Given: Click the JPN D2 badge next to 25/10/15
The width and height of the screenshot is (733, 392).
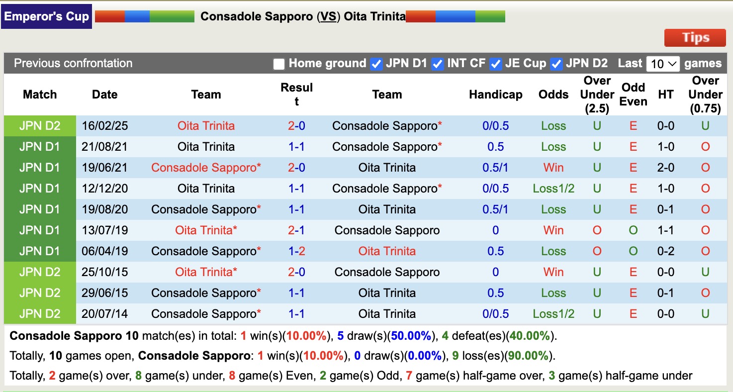Looking at the screenshot, I should coord(40,272).
